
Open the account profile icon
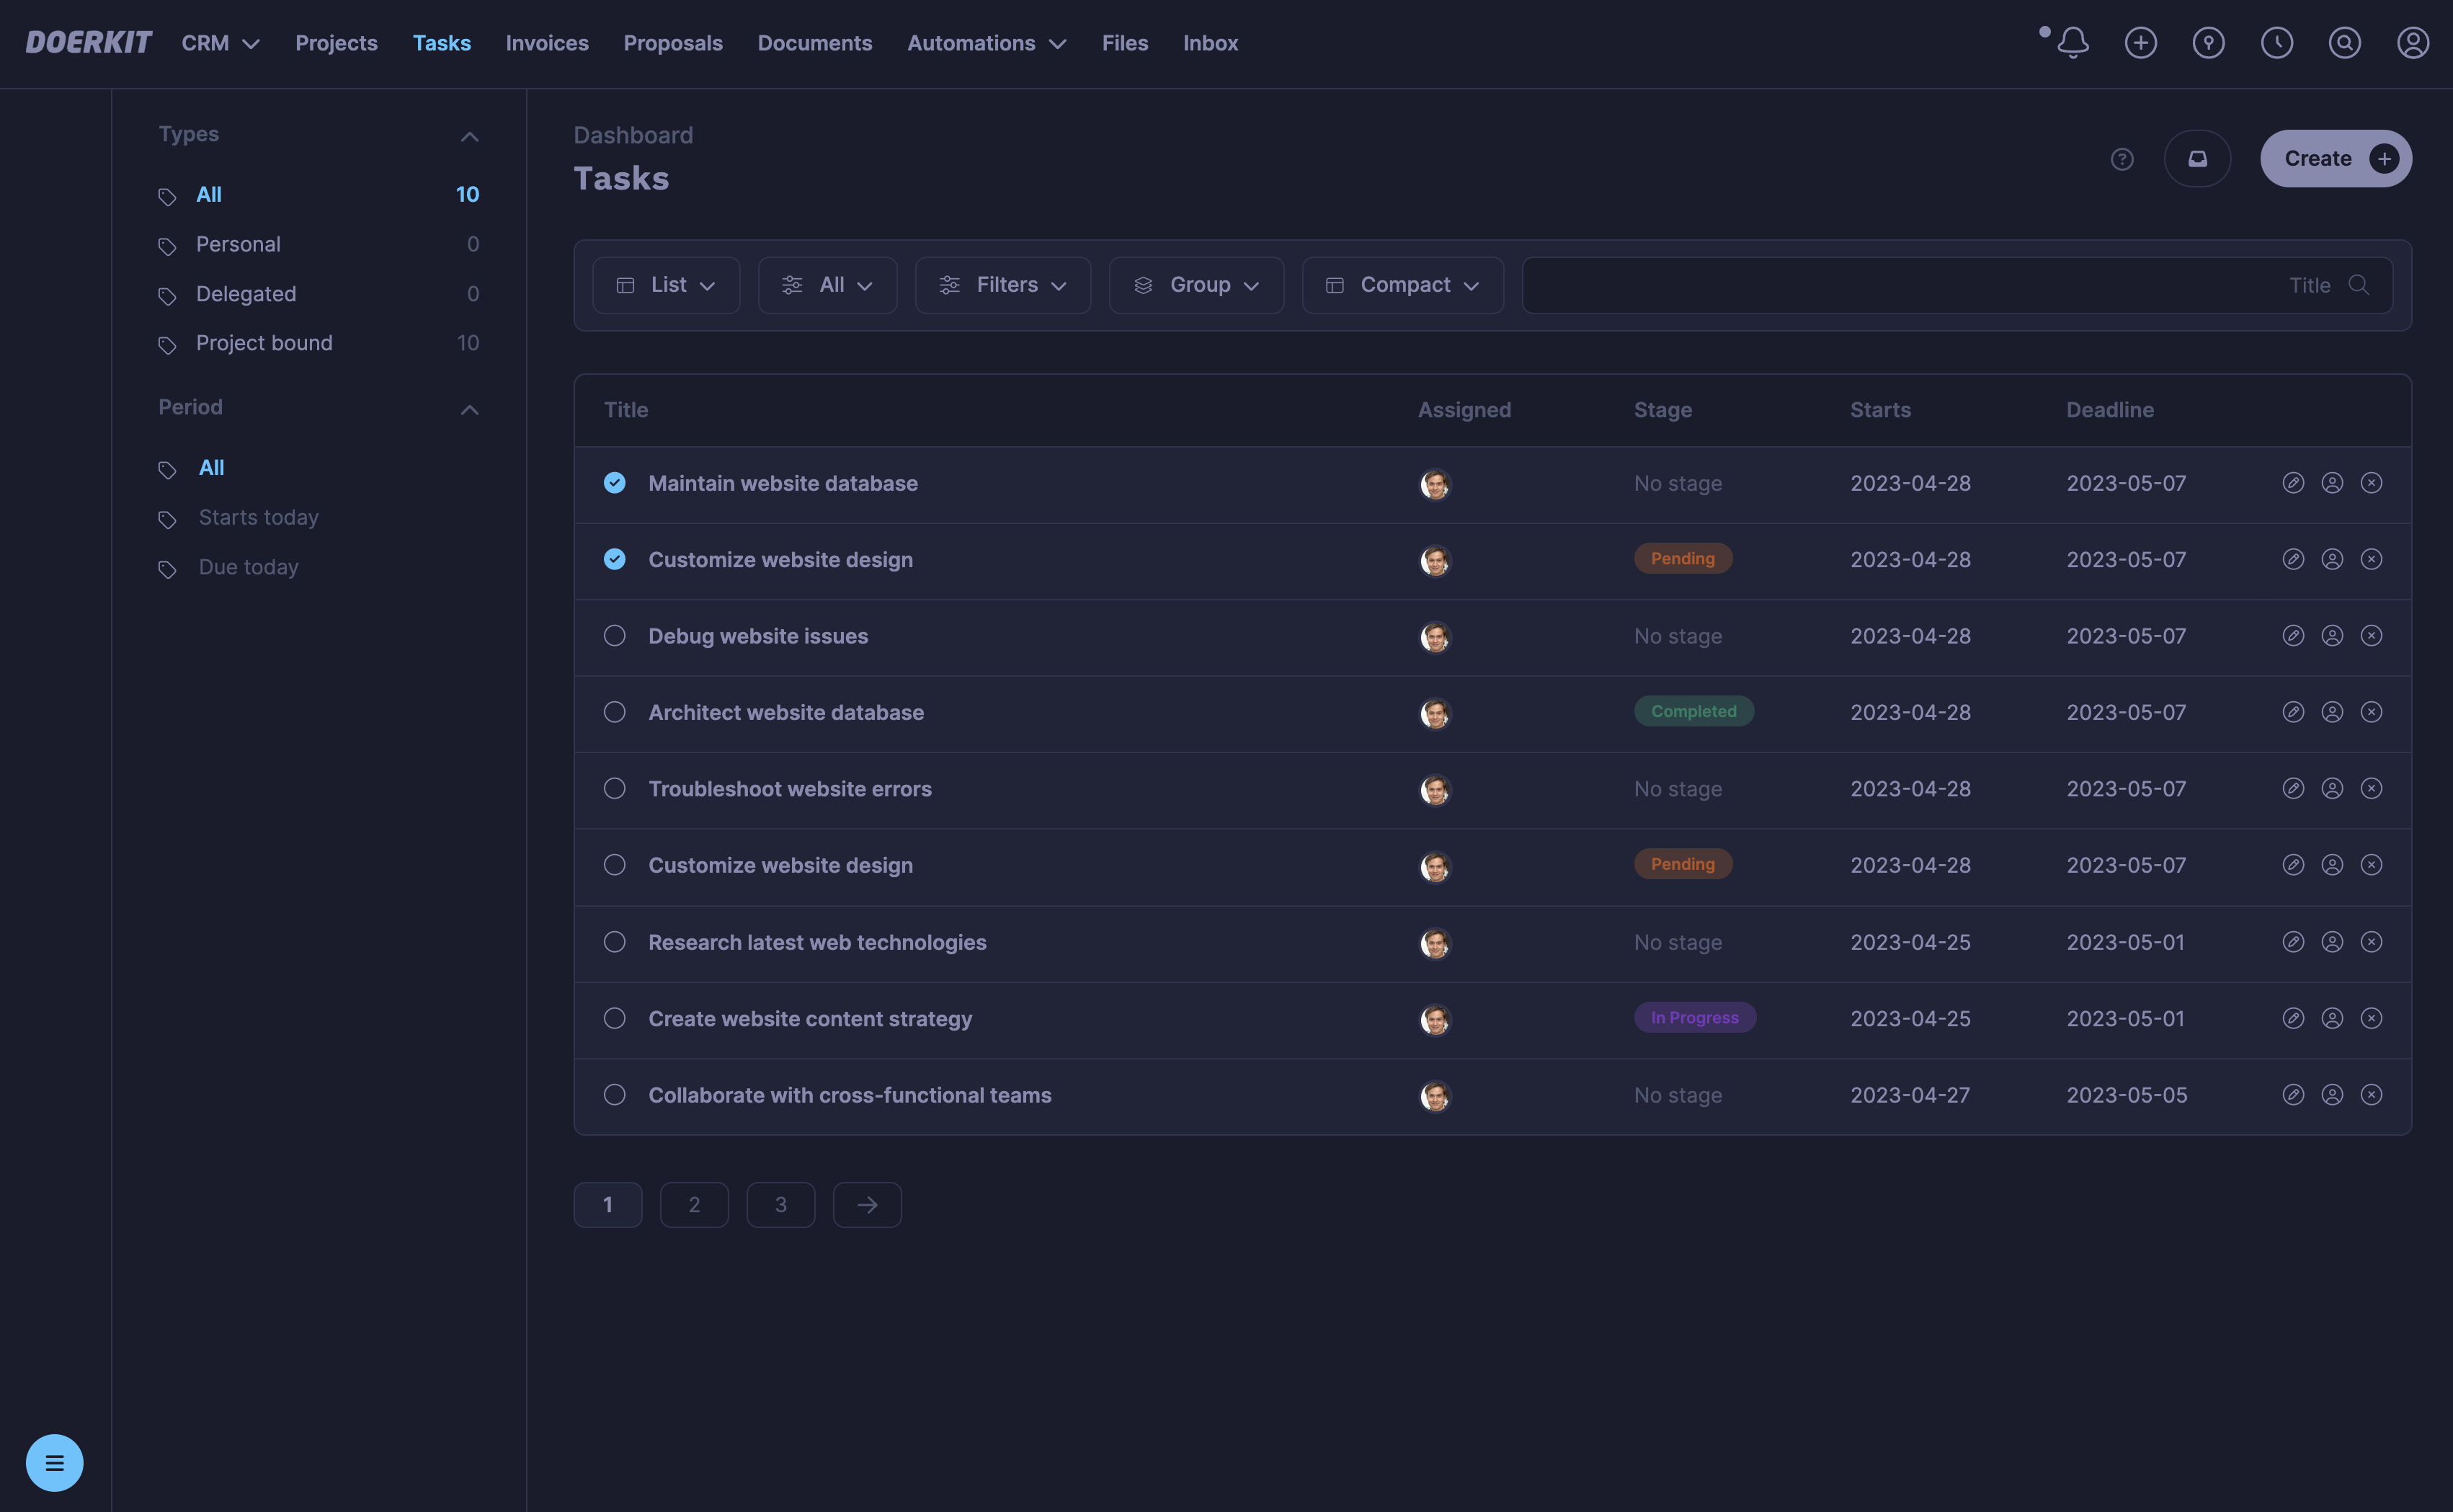tap(2413, 43)
